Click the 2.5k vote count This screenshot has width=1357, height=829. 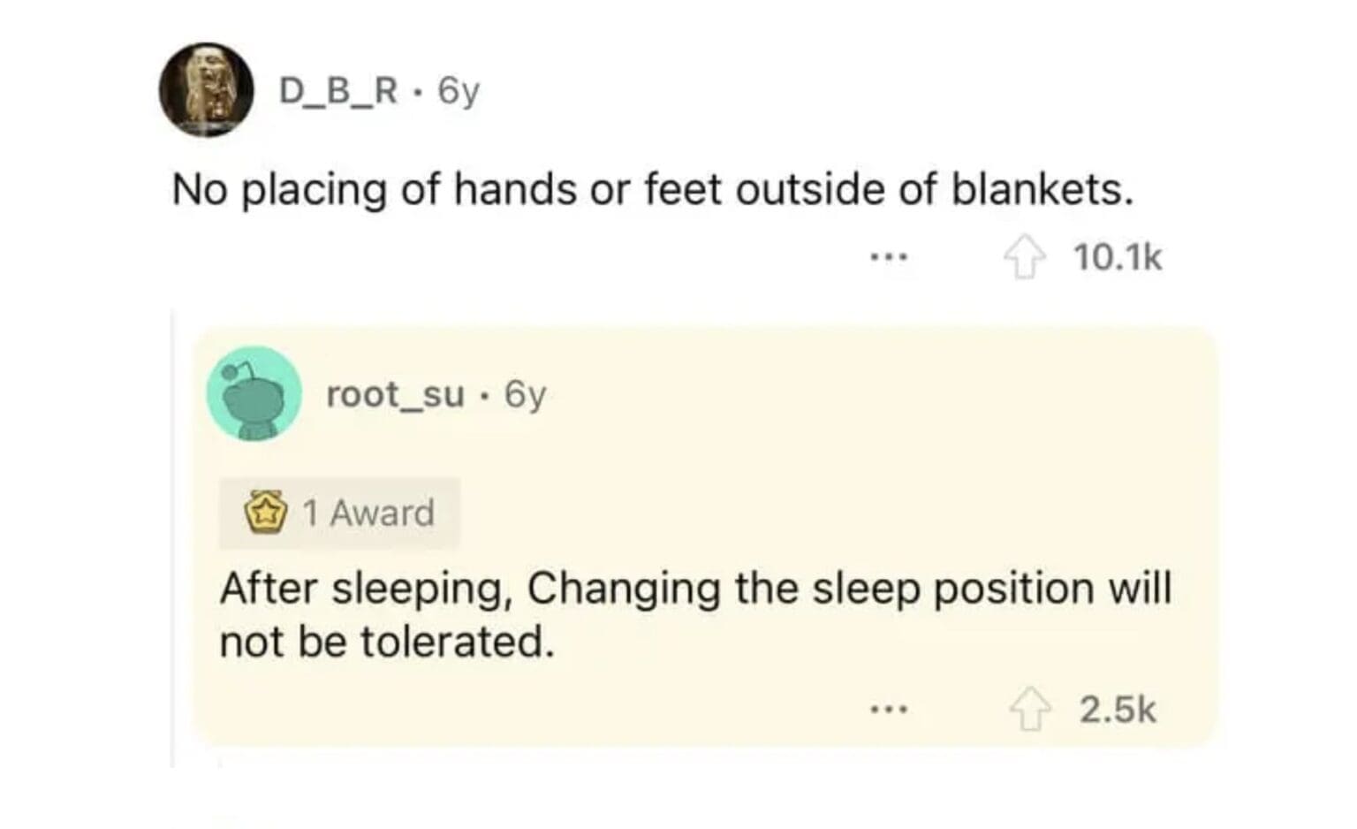(1118, 710)
